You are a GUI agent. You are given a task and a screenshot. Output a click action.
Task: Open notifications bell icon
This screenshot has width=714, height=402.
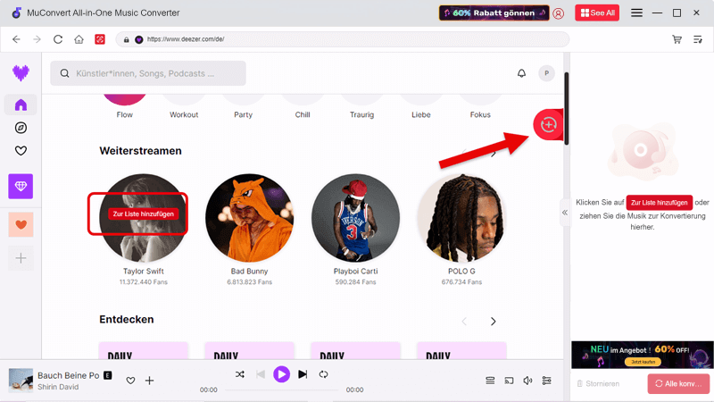tap(521, 73)
